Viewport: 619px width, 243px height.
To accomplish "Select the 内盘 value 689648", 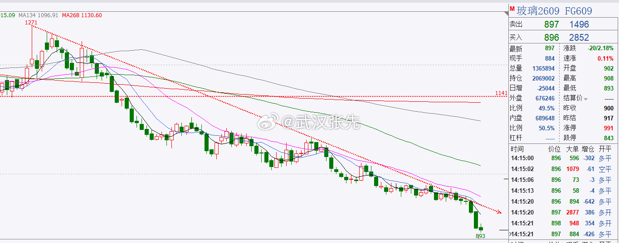I will tap(545, 118).
